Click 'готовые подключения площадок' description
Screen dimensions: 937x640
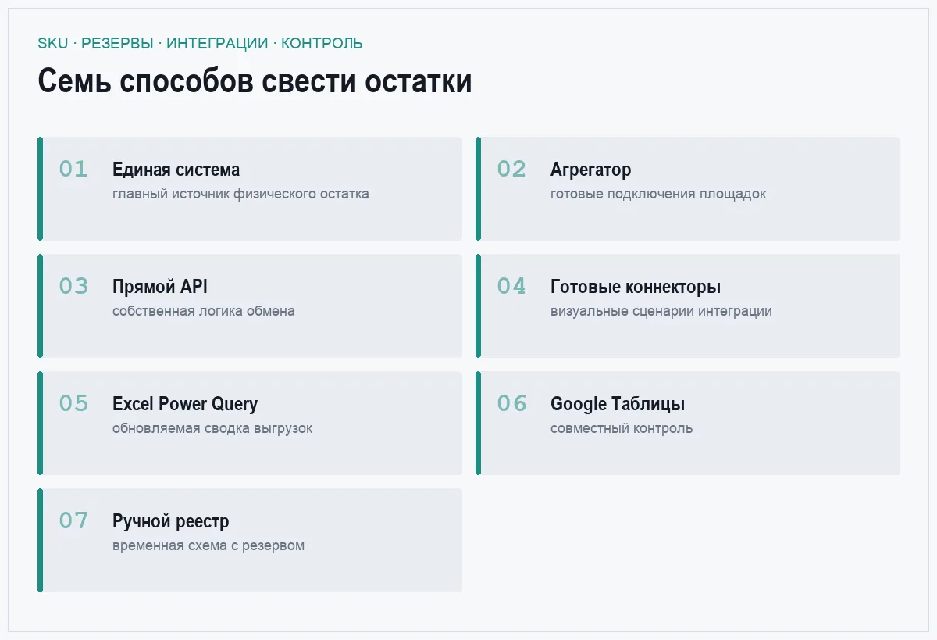click(658, 194)
